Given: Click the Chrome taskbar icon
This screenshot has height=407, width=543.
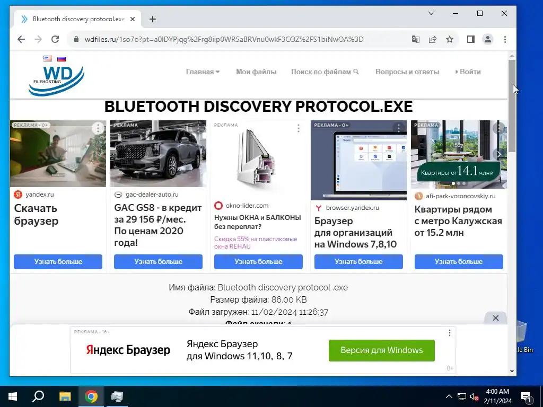Looking at the screenshot, I should (91, 396).
